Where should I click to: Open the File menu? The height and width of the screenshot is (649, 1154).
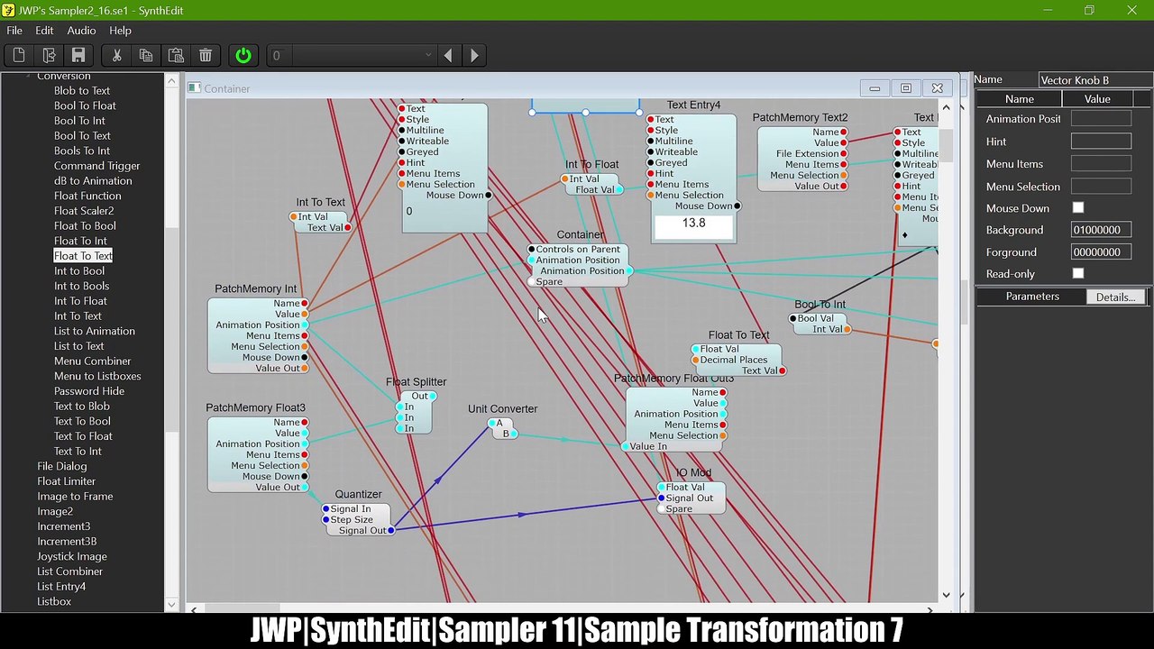[x=14, y=31]
